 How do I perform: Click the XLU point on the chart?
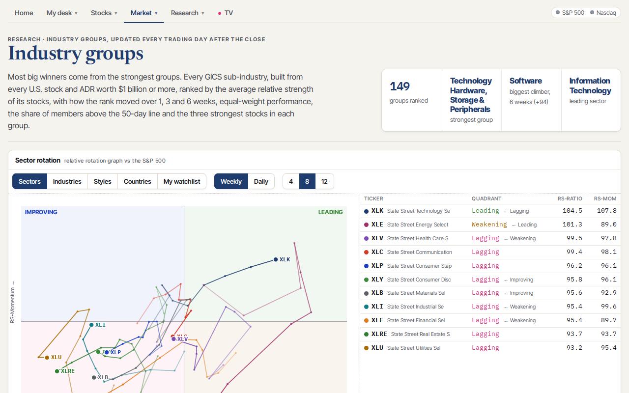[47, 358]
